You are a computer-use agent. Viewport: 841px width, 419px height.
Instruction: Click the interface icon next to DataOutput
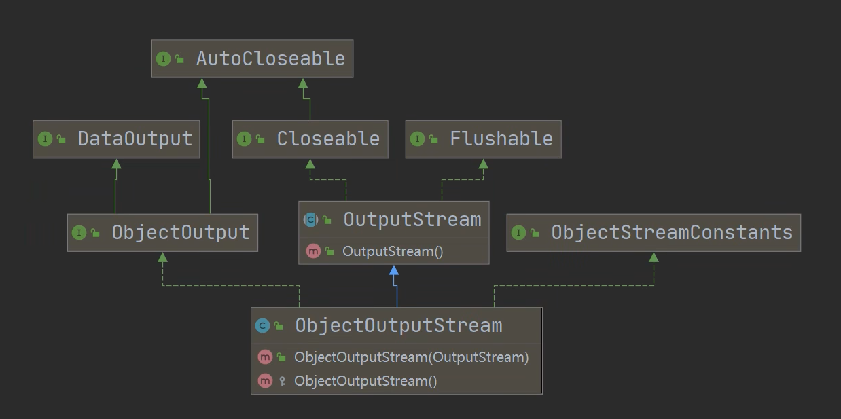45,139
